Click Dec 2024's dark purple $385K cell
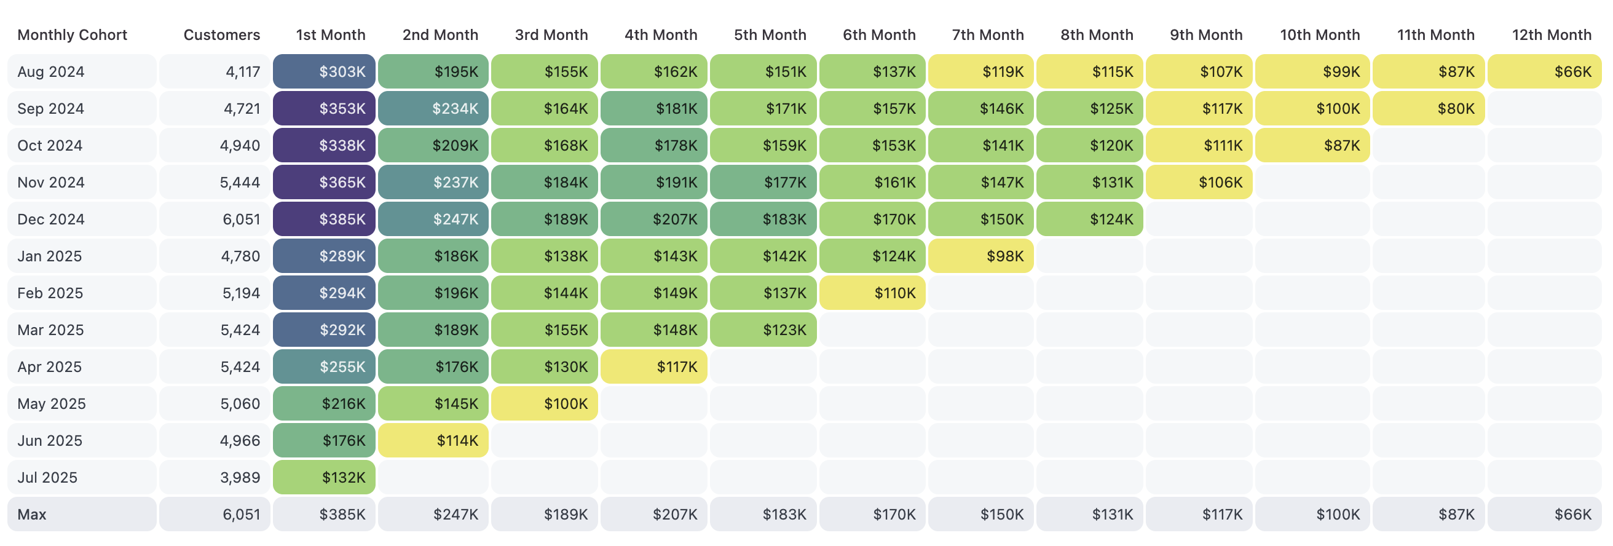 [x=325, y=220]
